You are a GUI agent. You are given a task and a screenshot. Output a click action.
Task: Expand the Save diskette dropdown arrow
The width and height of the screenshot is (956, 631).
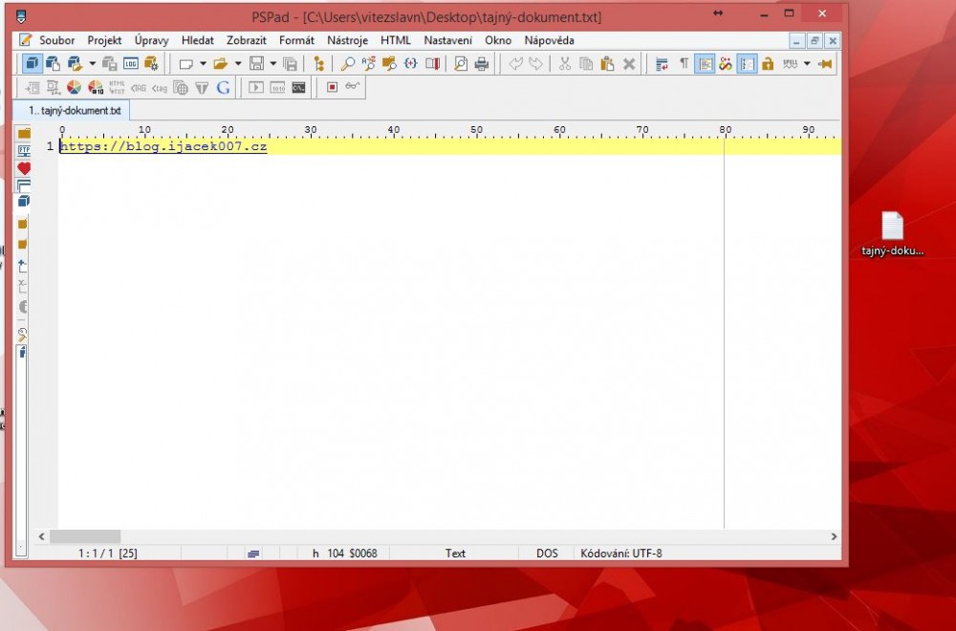pyautogui.click(x=272, y=64)
